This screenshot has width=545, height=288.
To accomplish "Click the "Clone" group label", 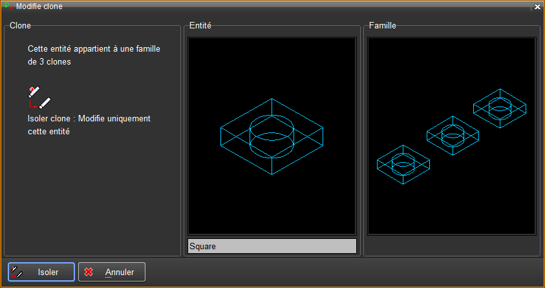I will pyautogui.click(x=20, y=25).
